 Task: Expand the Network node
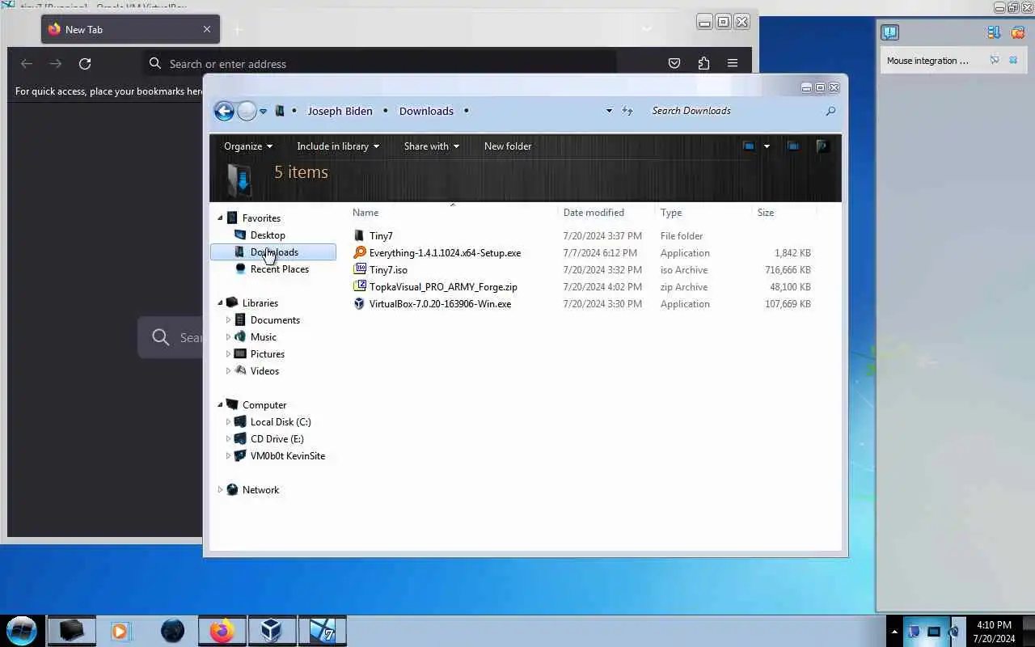220,490
